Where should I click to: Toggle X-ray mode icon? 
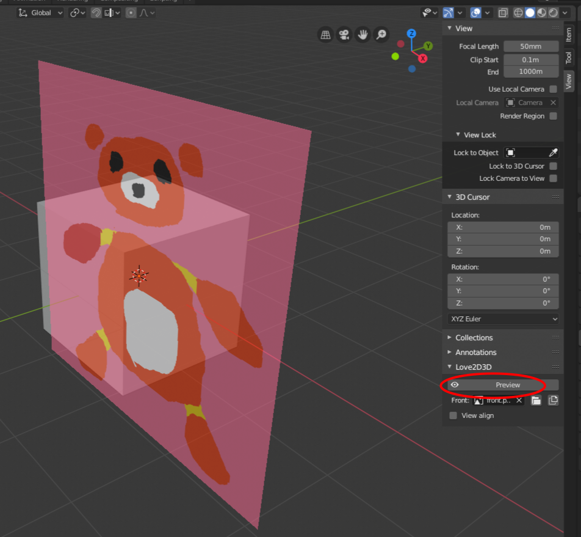[x=503, y=13]
